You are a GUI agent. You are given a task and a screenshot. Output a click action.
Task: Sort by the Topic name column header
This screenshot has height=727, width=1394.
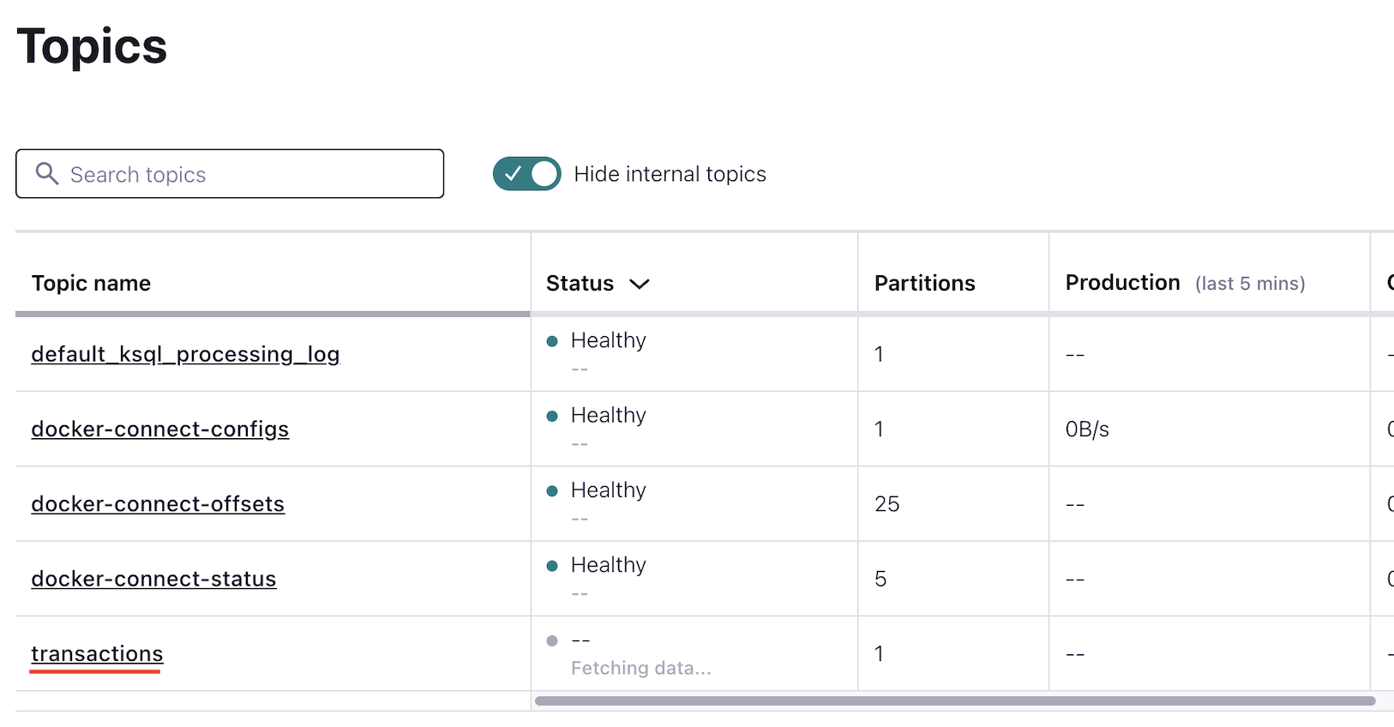pyautogui.click(x=91, y=284)
